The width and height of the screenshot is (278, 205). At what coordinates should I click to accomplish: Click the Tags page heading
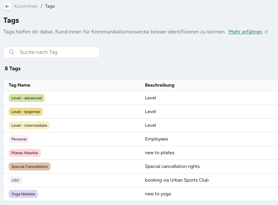pyautogui.click(x=11, y=20)
